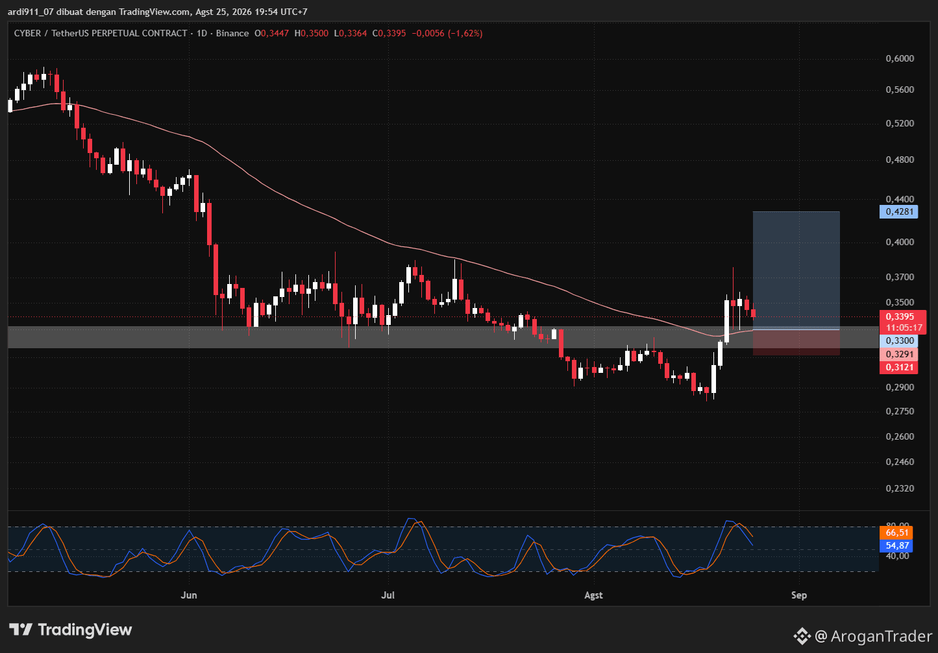Select the blue 0,4281 take-profit price tag

click(898, 211)
